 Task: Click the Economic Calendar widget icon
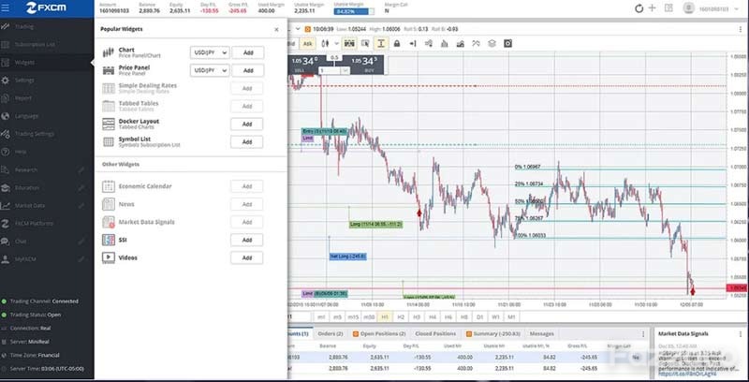[x=109, y=186]
